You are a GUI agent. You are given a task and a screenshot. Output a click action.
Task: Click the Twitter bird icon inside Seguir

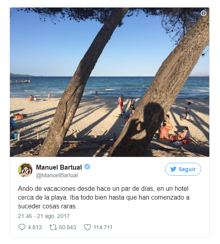[173, 169]
